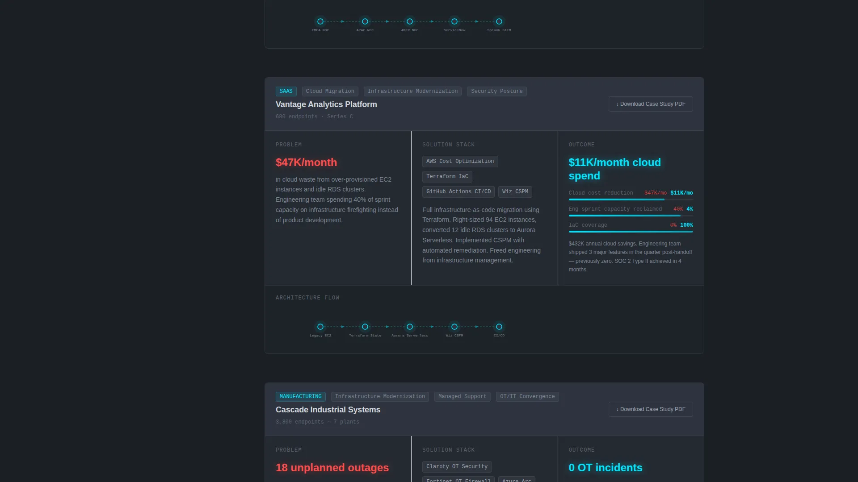Click the Terraform IaC stack chip
Screen dimensions: 858x482
(447, 176)
